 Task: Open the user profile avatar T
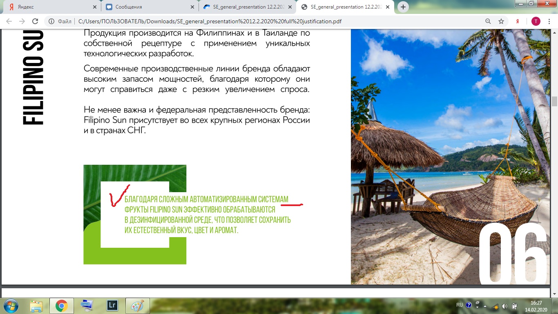point(536,21)
